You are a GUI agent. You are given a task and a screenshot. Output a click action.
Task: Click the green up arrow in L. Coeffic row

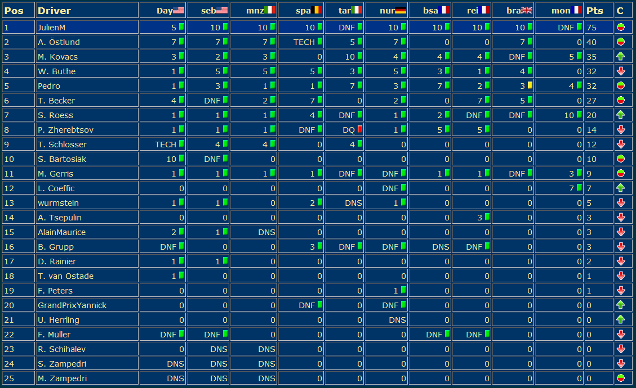click(621, 188)
